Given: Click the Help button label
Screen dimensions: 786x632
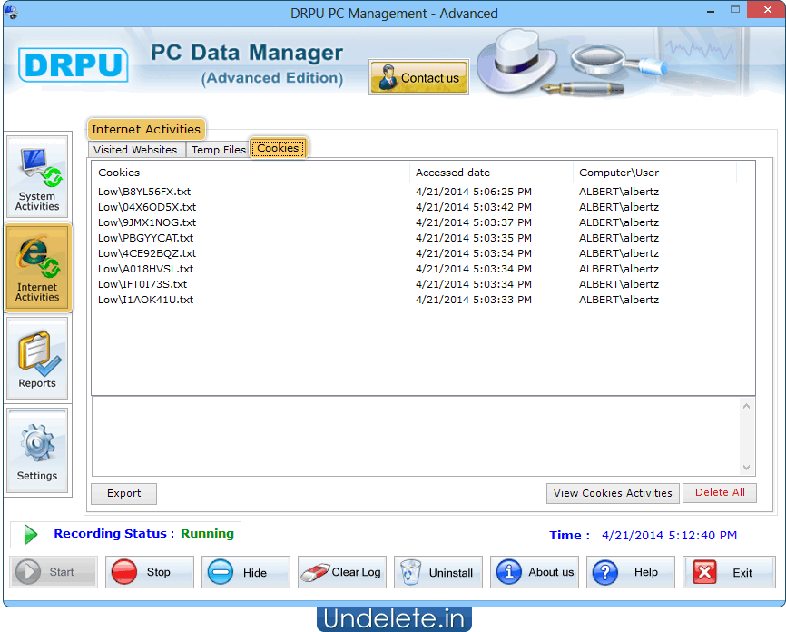Looking at the screenshot, I should tap(645, 572).
